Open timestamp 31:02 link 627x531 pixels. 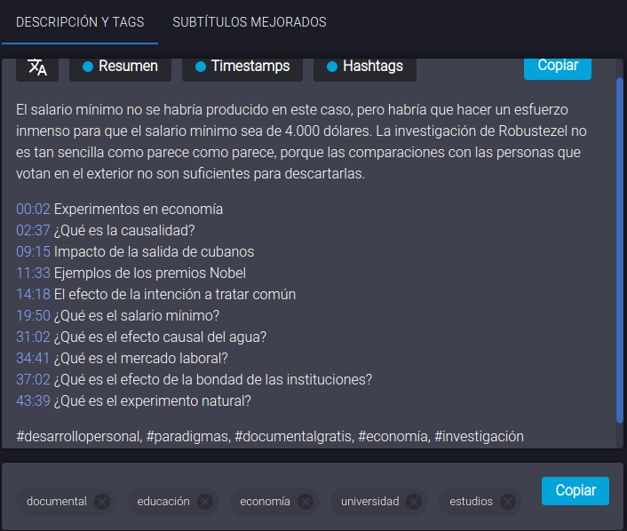click(33, 337)
